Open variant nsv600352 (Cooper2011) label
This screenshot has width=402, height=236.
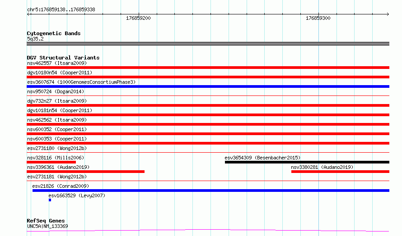57,129
